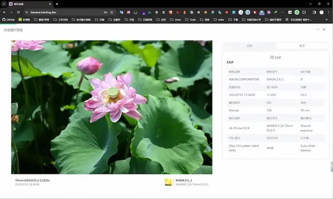Click the 2023:07:01 15:34:09 table value
The height and width of the screenshot is (199, 333).
coord(242,95)
